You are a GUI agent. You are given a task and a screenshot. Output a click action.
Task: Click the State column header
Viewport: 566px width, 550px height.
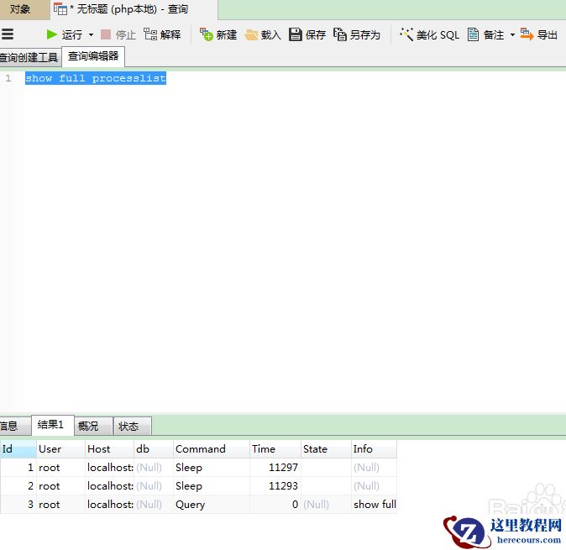[326, 449]
